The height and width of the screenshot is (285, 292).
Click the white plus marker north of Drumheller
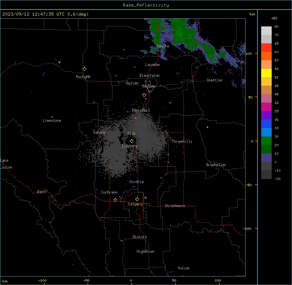click(207, 127)
